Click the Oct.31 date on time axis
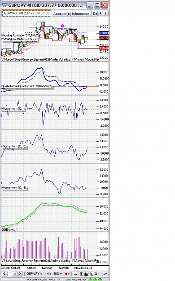Image resolution: width=175 pixels, height=281 pixels. click(x=31, y=268)
